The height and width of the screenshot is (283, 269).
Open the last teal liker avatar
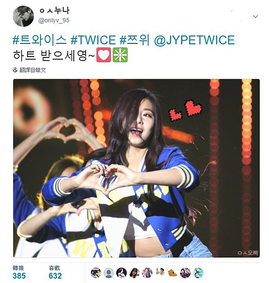(198, 273)
